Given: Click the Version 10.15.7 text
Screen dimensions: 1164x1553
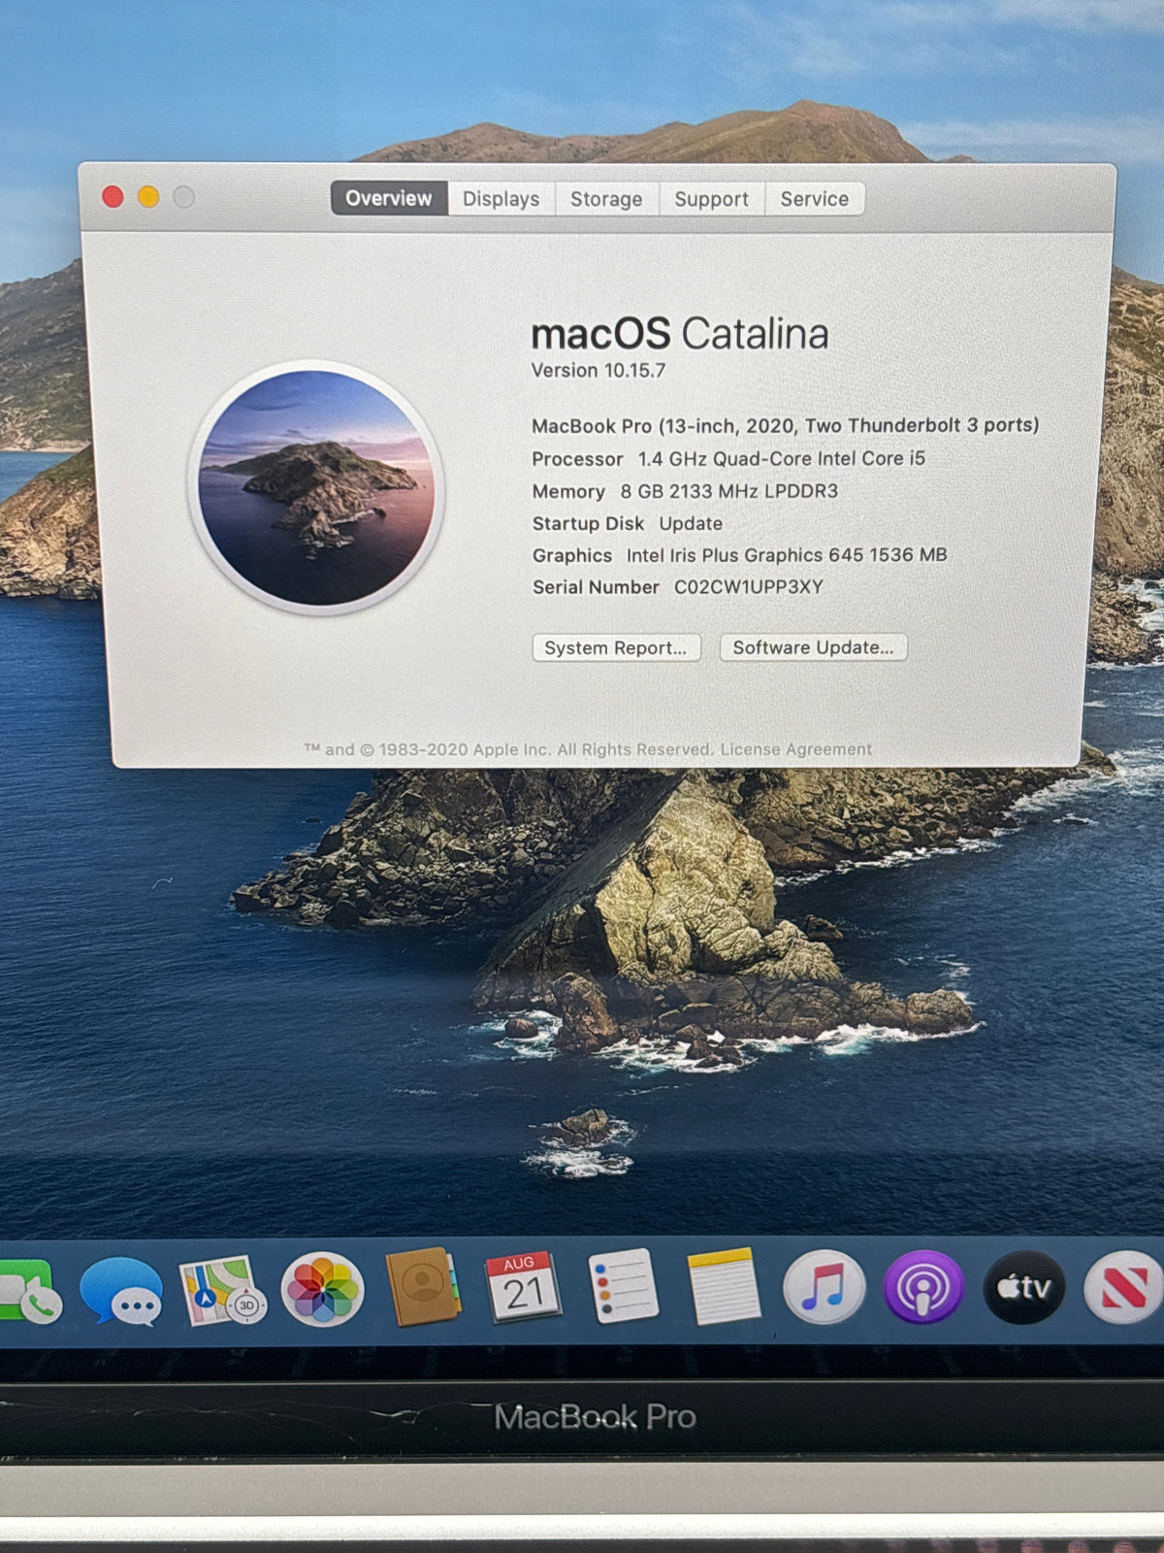Looking at the screenshot, I should tap(598, 370).
